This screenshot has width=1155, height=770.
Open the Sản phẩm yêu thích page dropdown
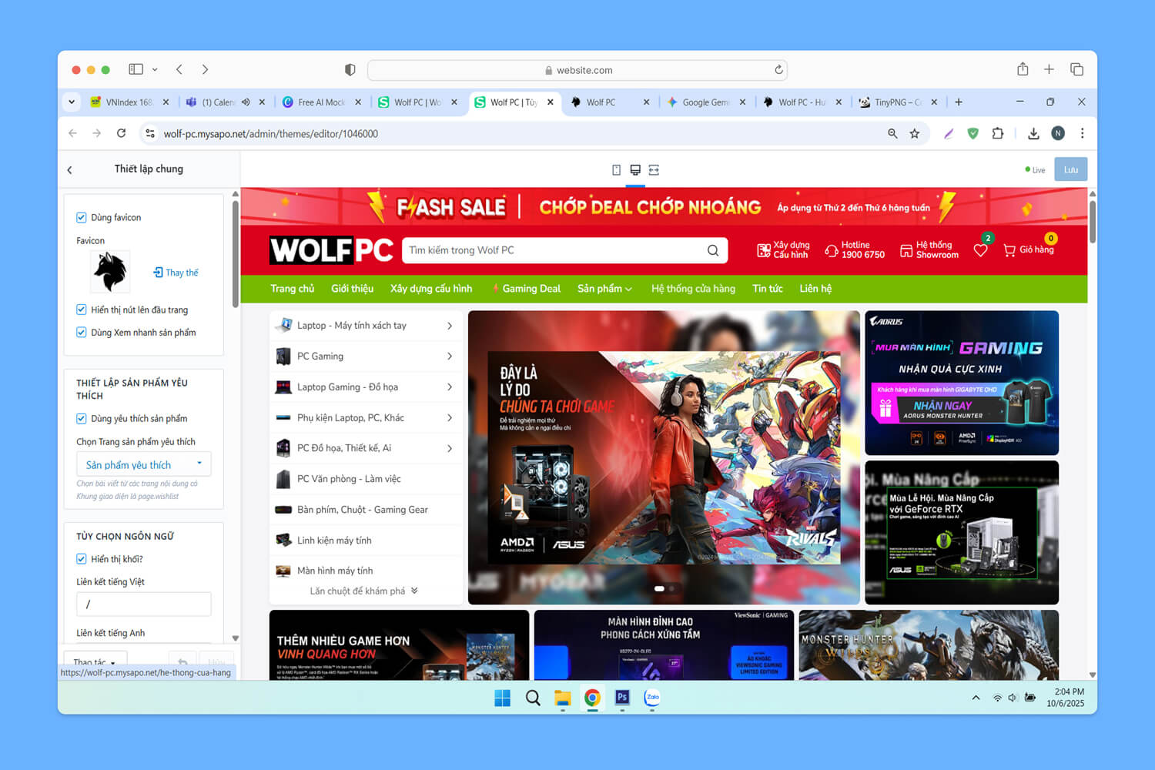point(144,464)
